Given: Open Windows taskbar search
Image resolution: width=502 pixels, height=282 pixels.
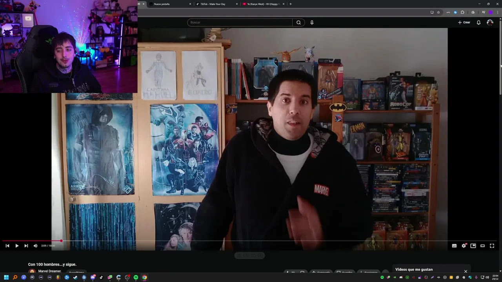Looking at the screenshot, I should coord(15,277).
